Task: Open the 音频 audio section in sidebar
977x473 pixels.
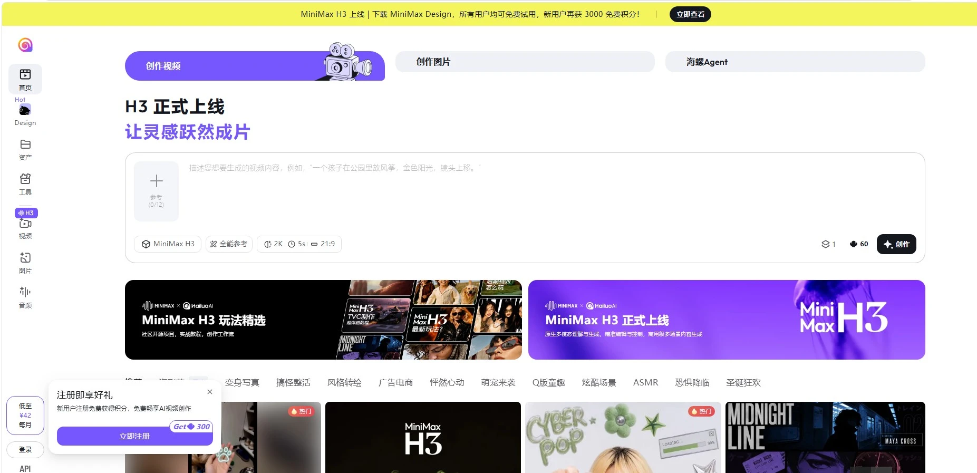Action: click(x=25, y=298)
